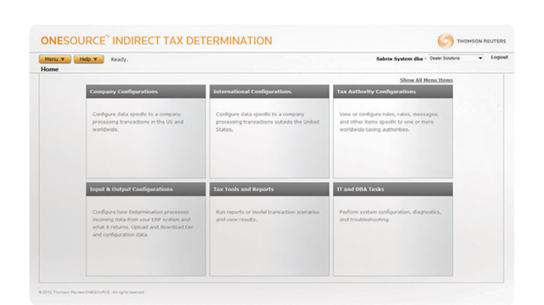
Task: Log out using the Logout link
Action: (499, 57)
